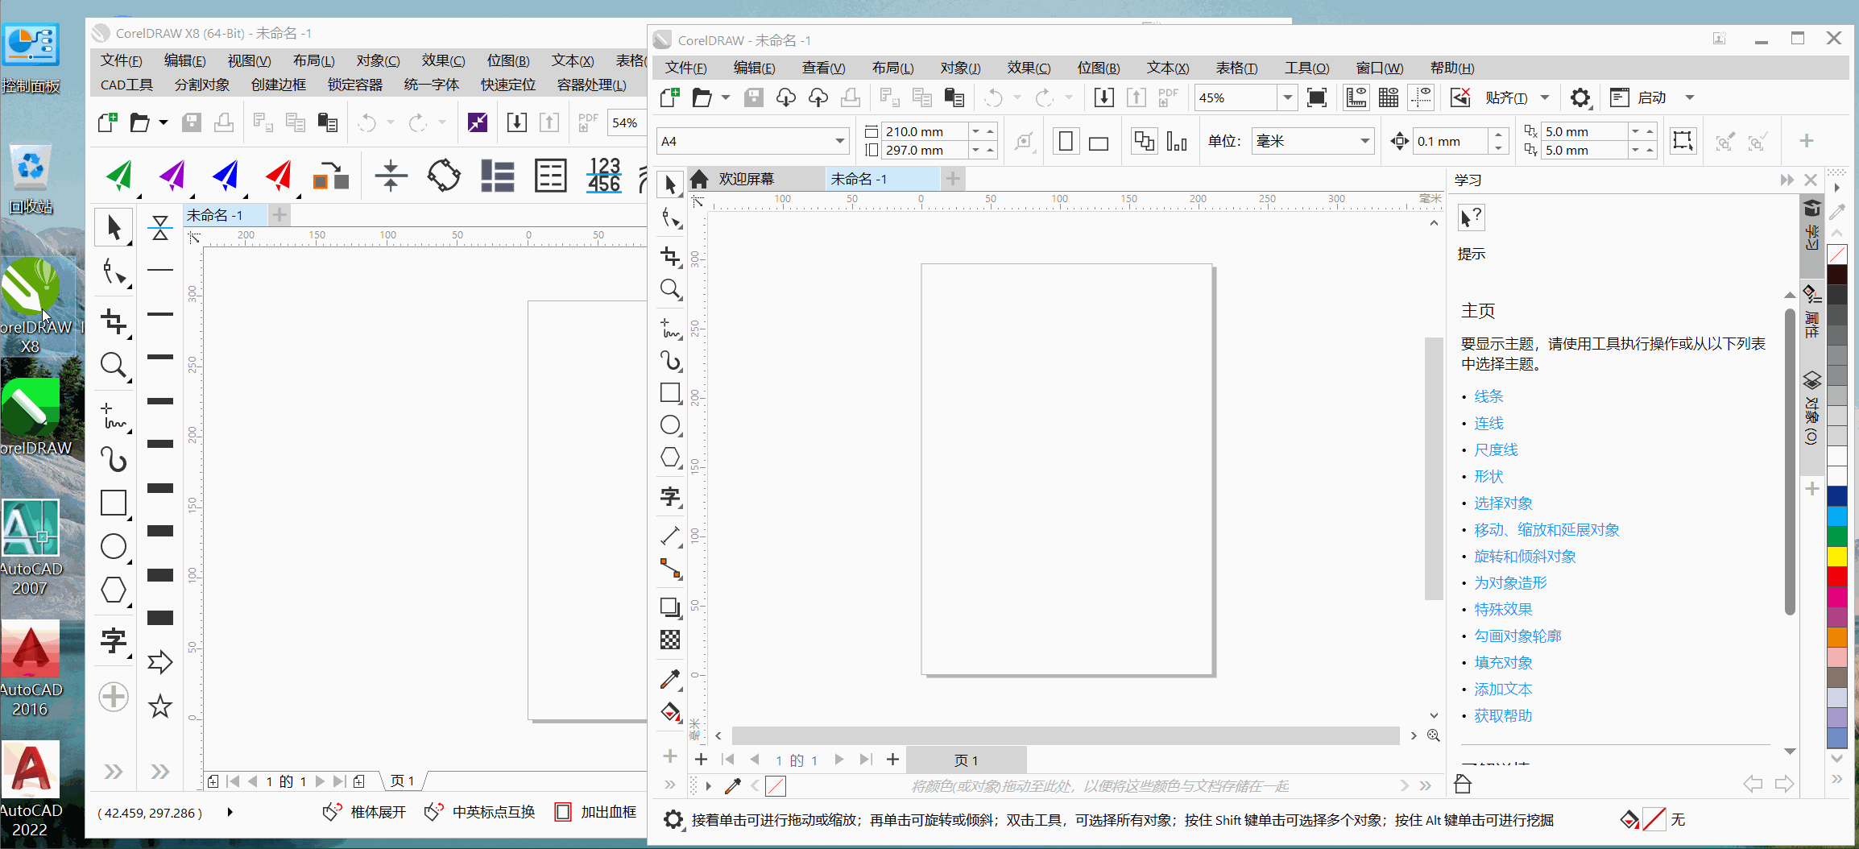
Task: Open the 填充对象 help topic link
Action: click(x=1503, y=662)
